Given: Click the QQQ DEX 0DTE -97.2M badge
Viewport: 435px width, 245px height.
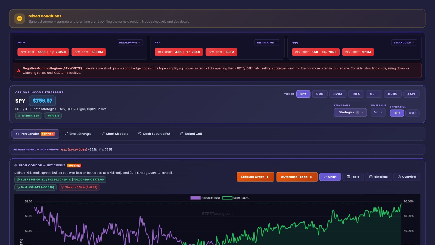Looking at the screenshot, I should (x=358, y=52).
